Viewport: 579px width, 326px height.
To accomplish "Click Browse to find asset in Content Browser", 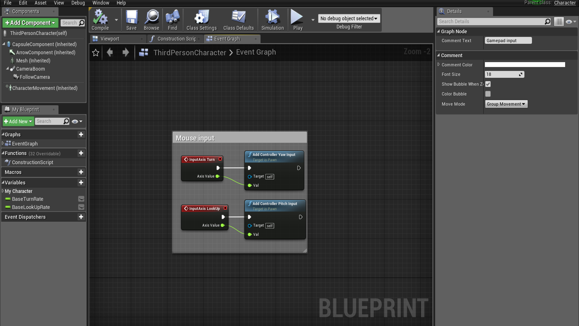I will click(x=151, y=20).
